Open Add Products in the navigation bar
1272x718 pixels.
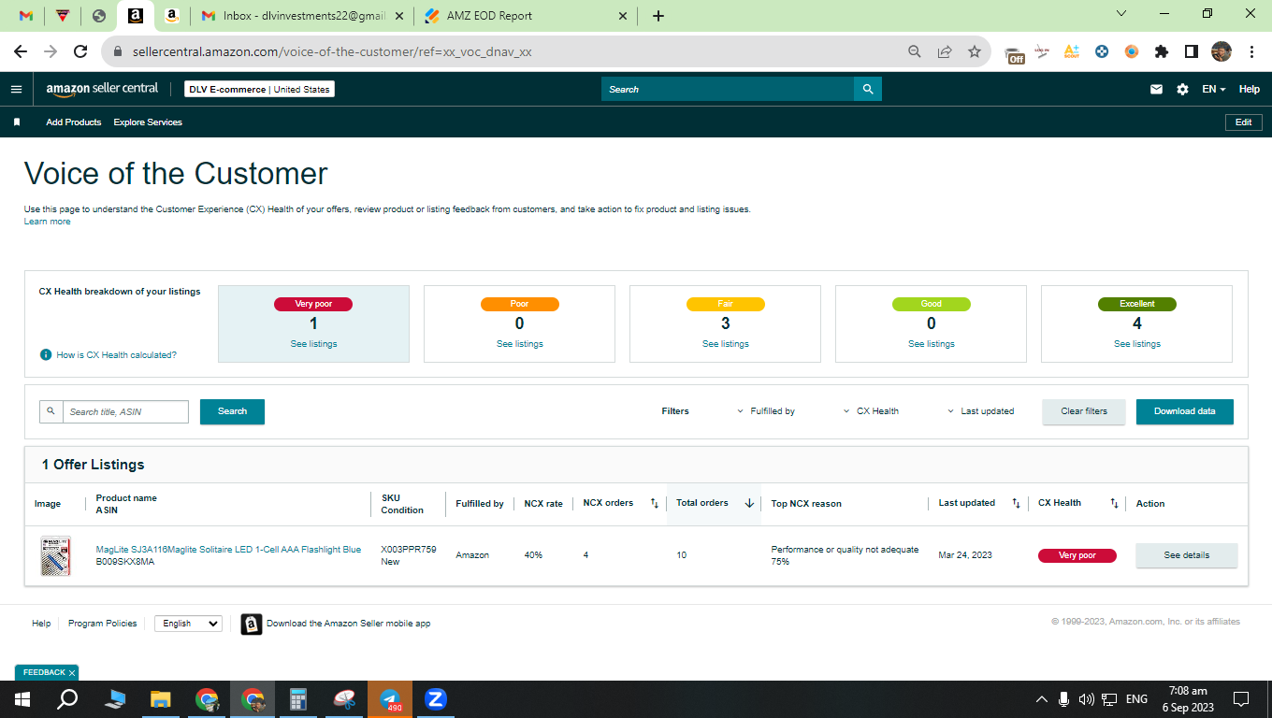[74, 122]
